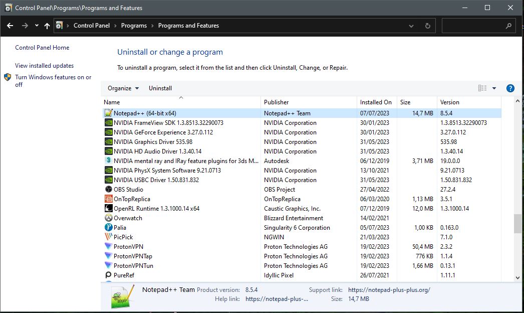Click the Palia icon
524x313 pixels.
tap(109, 228)
